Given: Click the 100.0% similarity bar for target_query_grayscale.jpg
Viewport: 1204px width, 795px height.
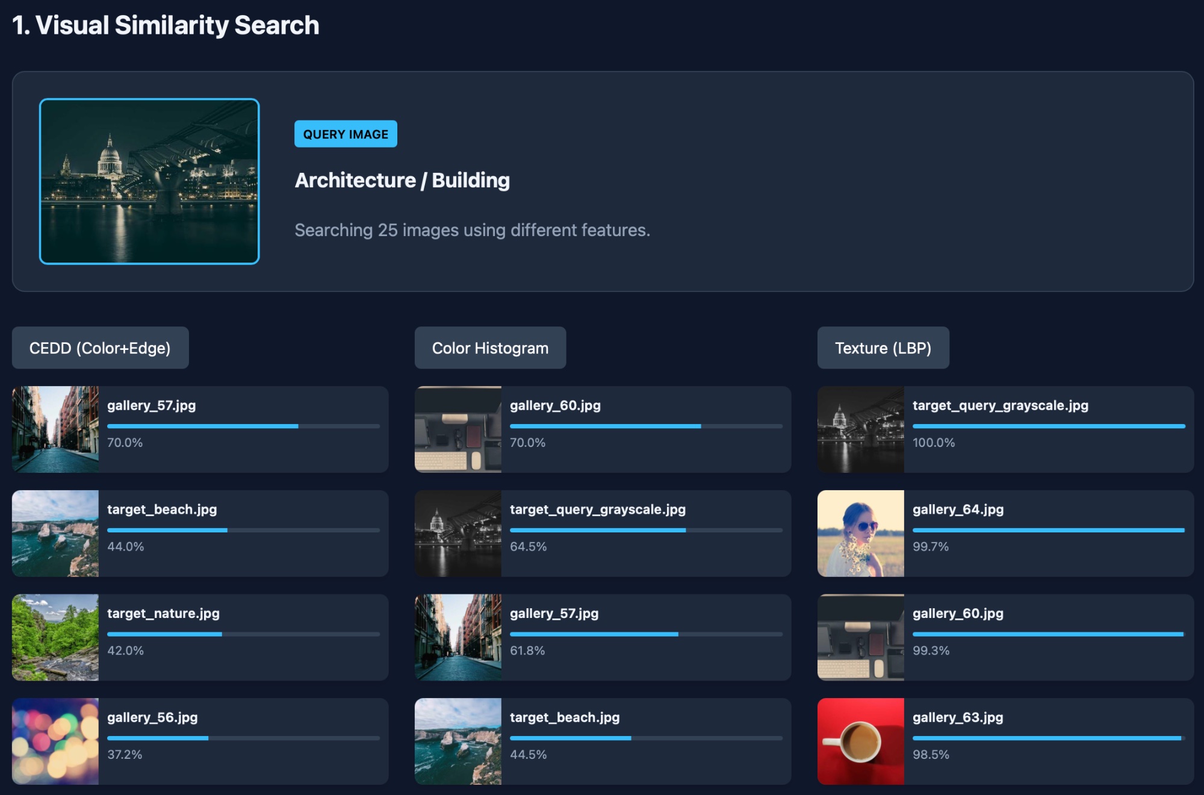Looking at the screenshot, I should click(1049, 426).
